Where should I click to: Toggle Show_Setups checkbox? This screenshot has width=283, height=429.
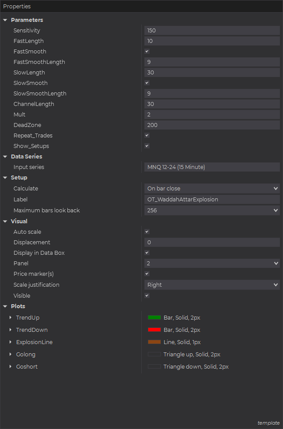(147, 146)
